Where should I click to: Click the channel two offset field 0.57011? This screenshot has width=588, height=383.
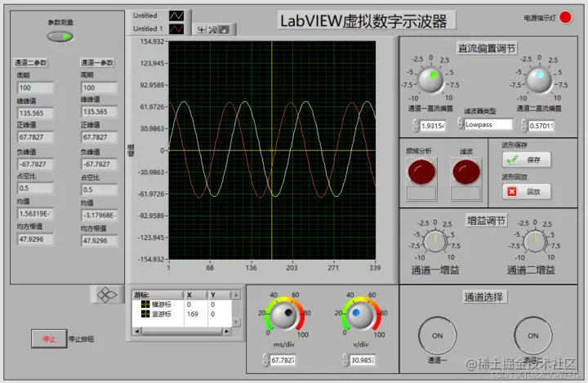point(541,126)
